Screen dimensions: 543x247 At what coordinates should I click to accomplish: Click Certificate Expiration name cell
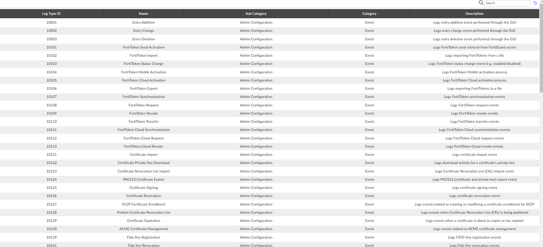point(143,221)
